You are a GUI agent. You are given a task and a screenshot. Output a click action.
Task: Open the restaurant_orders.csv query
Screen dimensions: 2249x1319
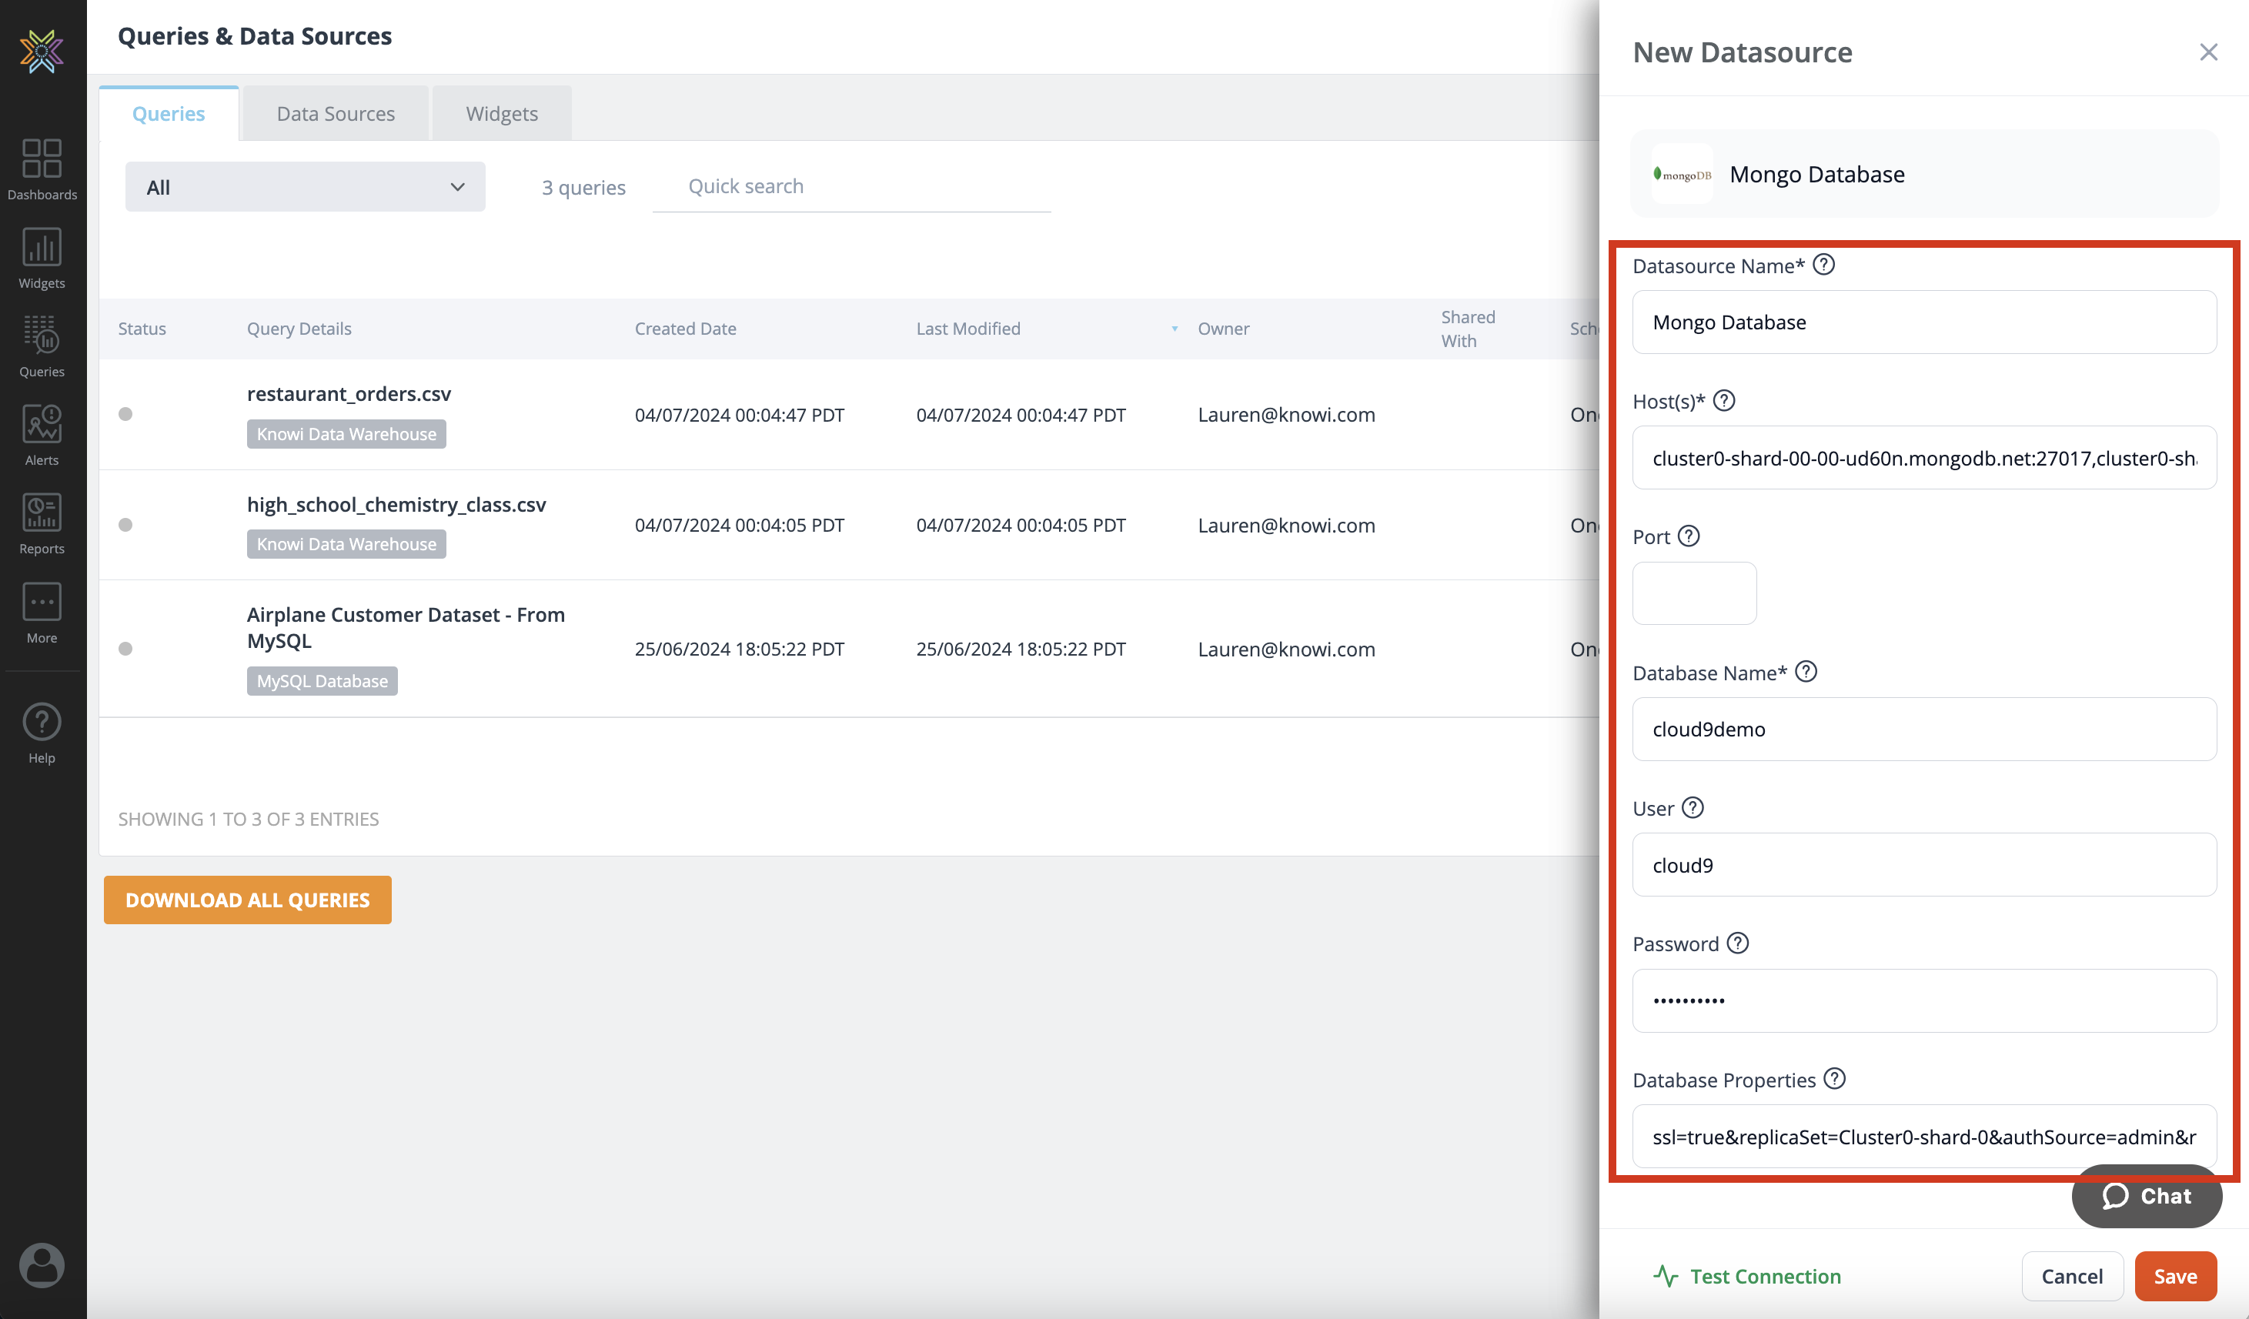[x=349, y=393]
